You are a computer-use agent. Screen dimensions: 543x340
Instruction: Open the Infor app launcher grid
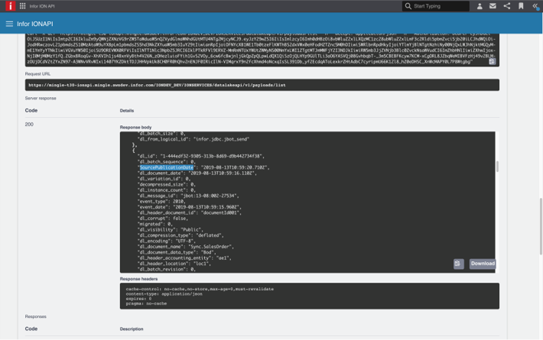click(x=22, y=6)
